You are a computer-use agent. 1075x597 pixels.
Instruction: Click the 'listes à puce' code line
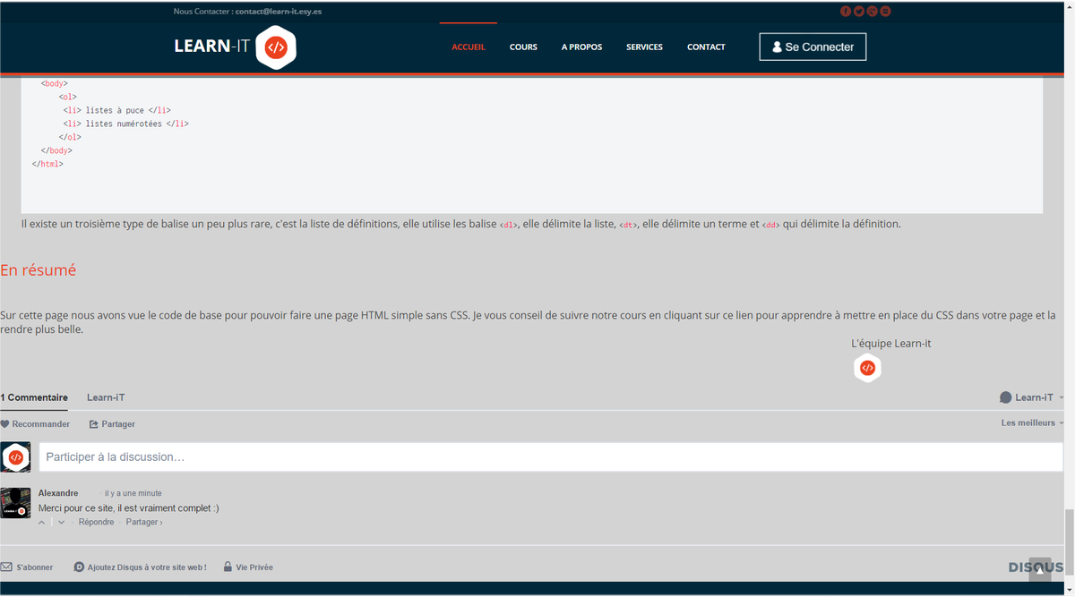pyautogui.click(x=116, y=110)
